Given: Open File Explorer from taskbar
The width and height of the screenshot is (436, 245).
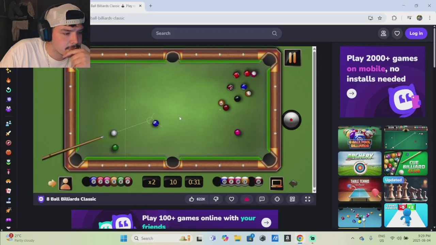Looking at the screenshot, I should 237,238.
